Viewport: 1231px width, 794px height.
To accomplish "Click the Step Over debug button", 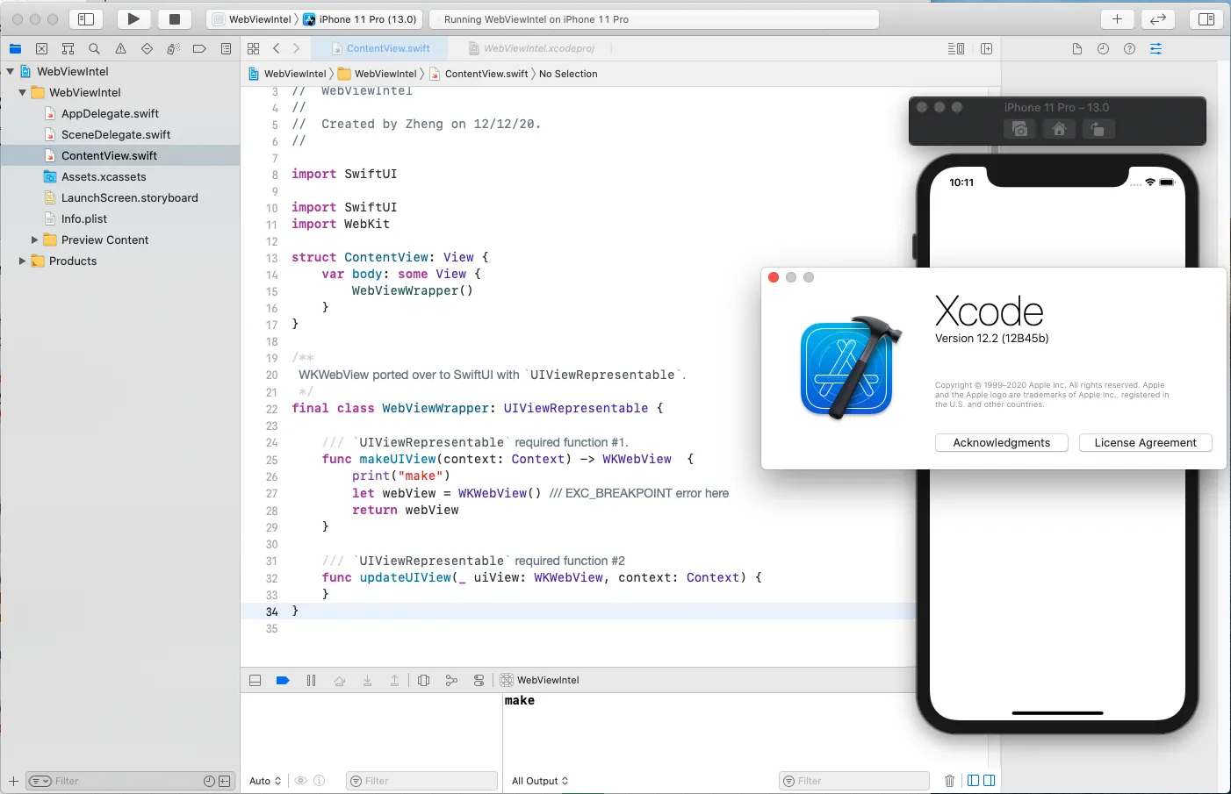I will pos(339,680).
